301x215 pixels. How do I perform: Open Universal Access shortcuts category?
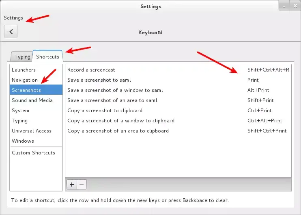(x=36, y=131)
